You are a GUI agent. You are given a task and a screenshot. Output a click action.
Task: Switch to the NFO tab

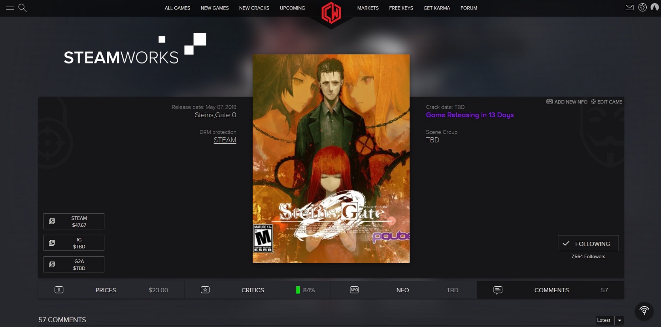tap(404, 290)
